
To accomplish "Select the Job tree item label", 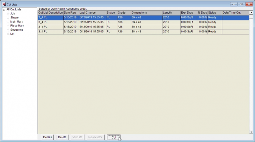I will [13, 14].
